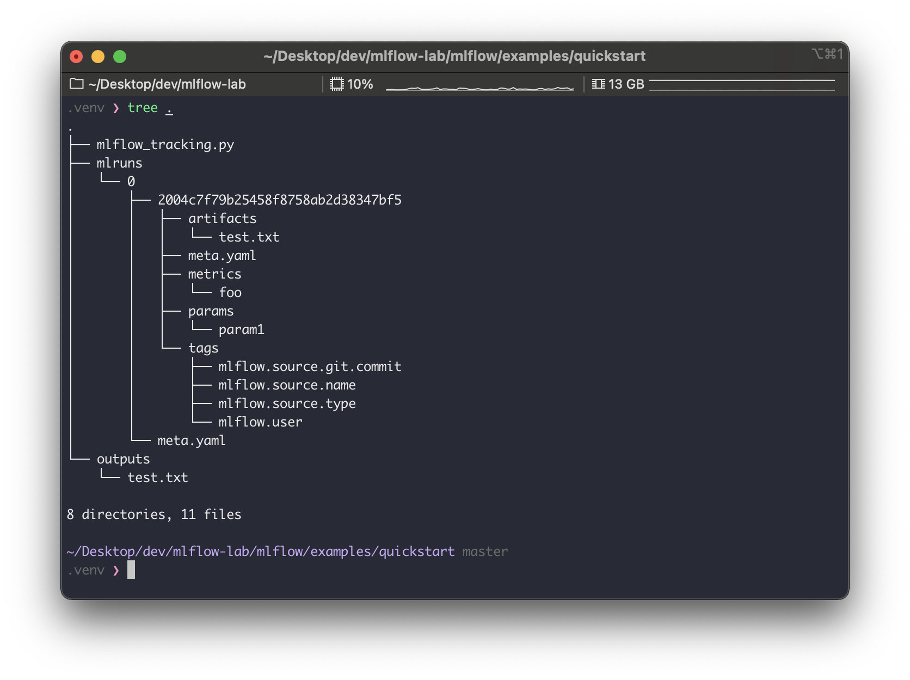Viewport: 910px width, 680px height.
Task: Click 'test.txt' under outputs
Action: (158, 478)
